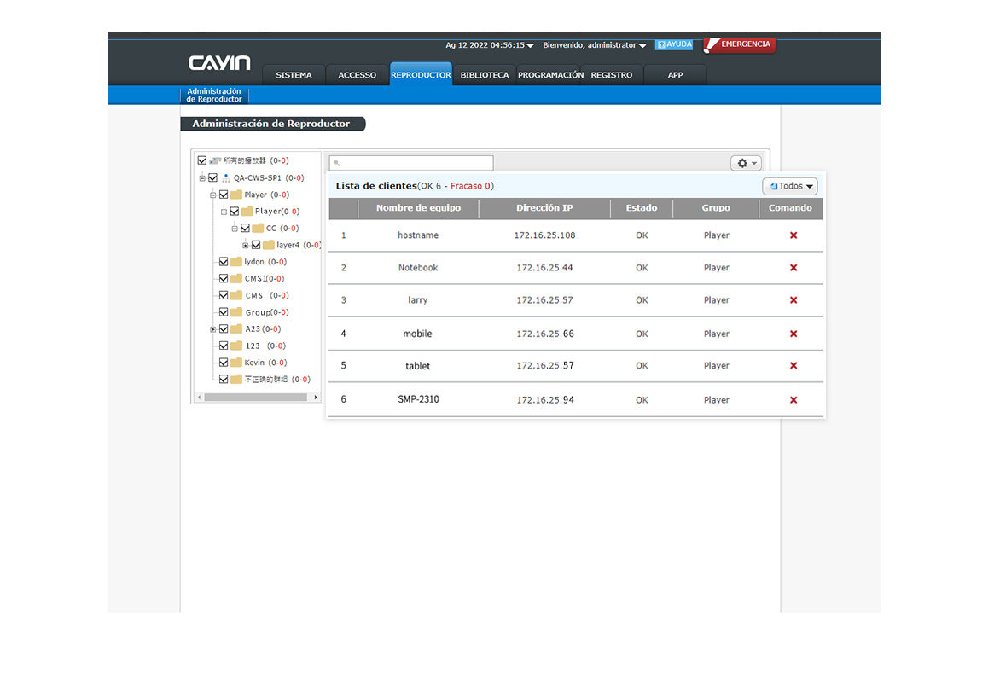Image resolution: width=1000 pixels, height=691 pixels.
Task: Click Administración de Reproductor submenu link
Action: click(x=214, y=95)
